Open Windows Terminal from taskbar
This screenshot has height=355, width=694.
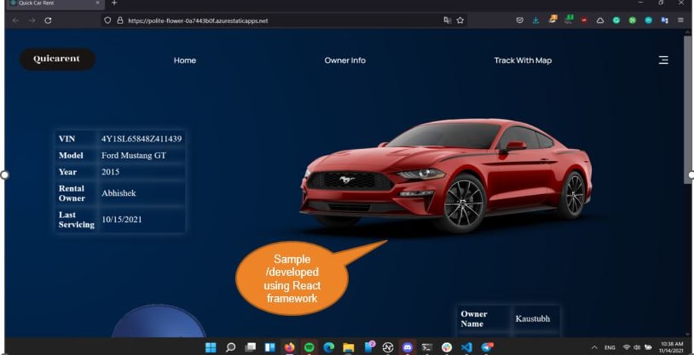(x=427, y=347)
